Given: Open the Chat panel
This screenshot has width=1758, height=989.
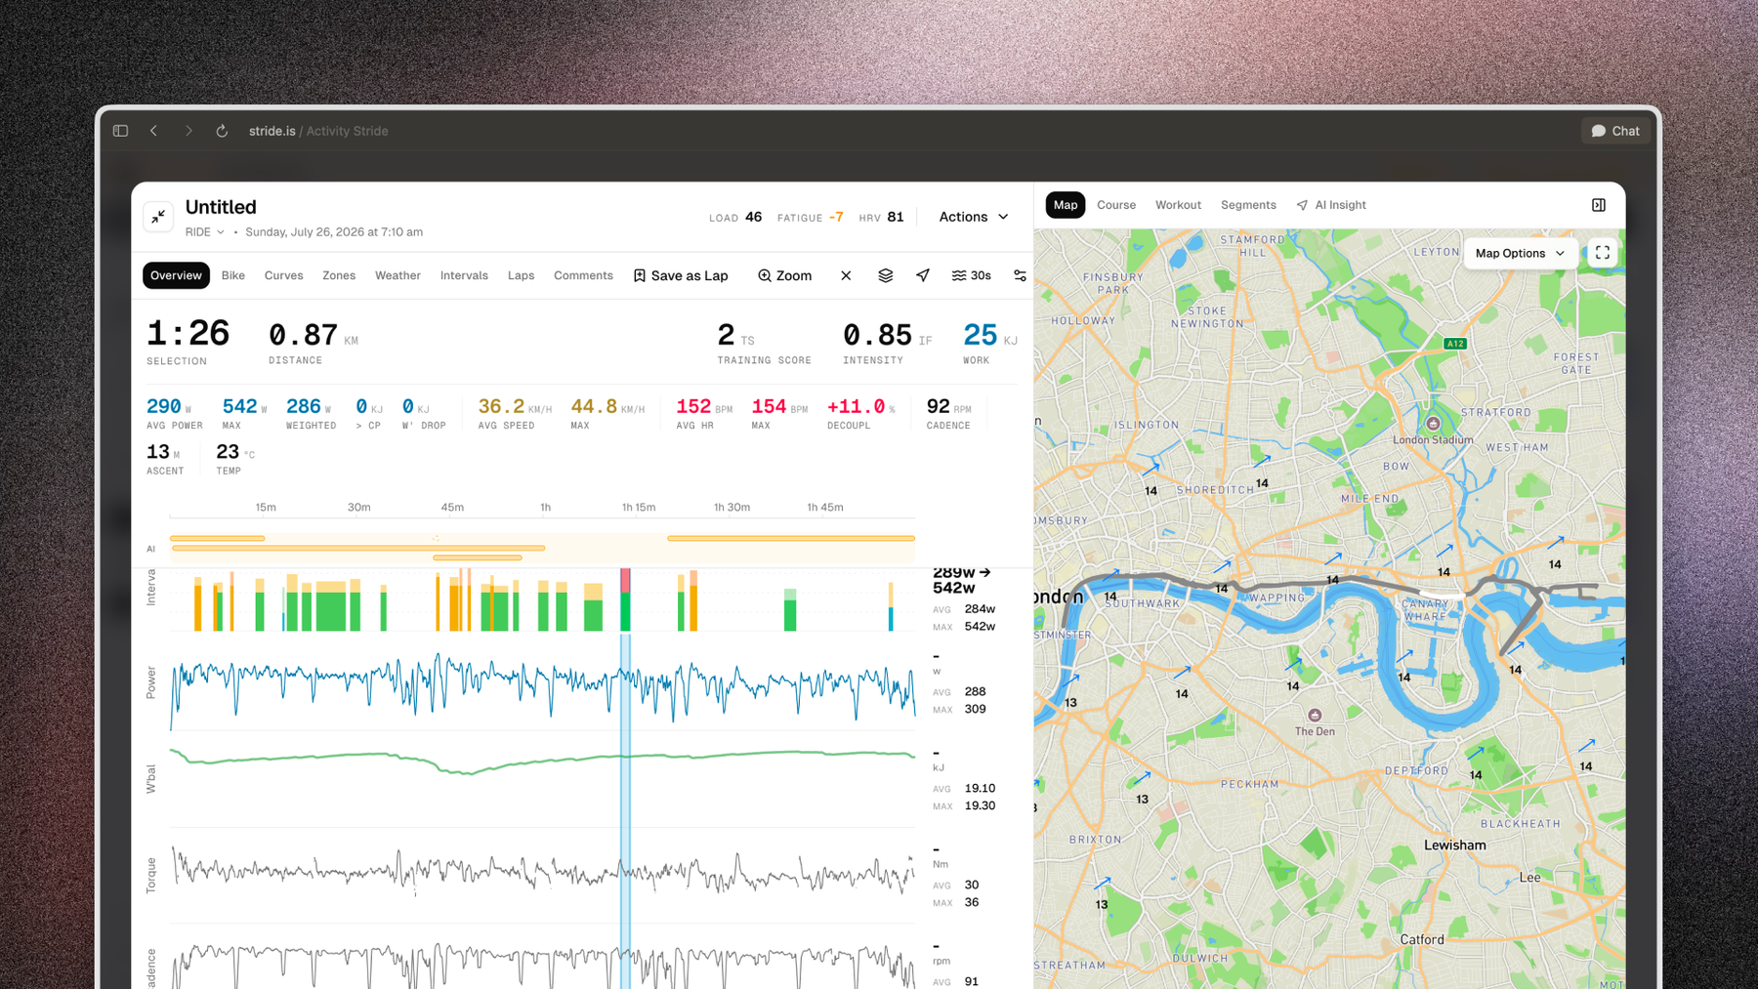Looking at the screenshot, I should 1616,131.
